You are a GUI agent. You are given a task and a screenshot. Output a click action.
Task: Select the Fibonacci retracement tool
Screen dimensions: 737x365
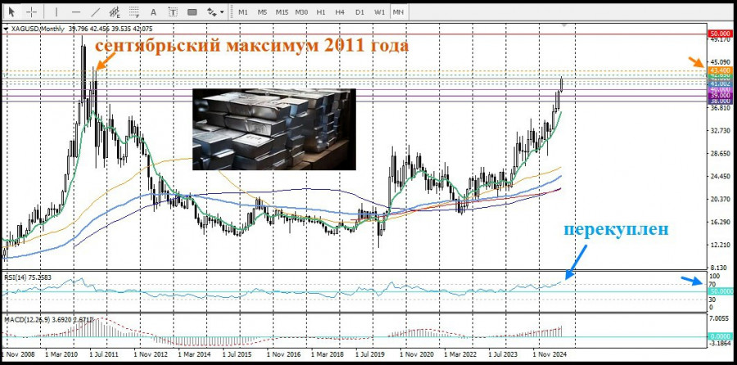click(x=133, y=11)
